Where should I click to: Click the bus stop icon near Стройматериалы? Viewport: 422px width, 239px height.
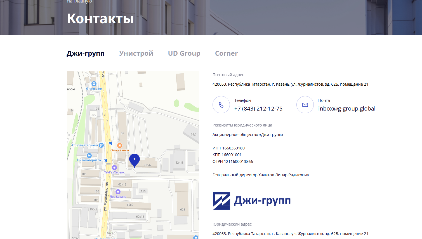(x=110, y=144)
